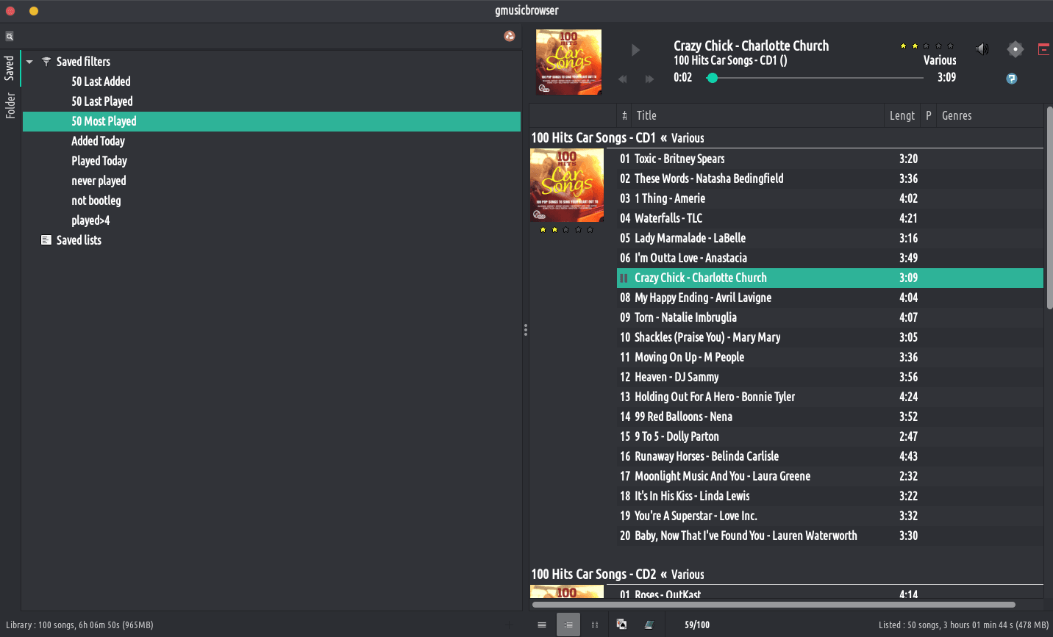This screenshot has height=637, width=1053.
Task: Select the never played filter
Action: (x=99, y=181)
